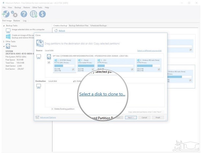201x153 pixels.
Task: Switch to the Scheduled Backups tab
Action: 98,26
